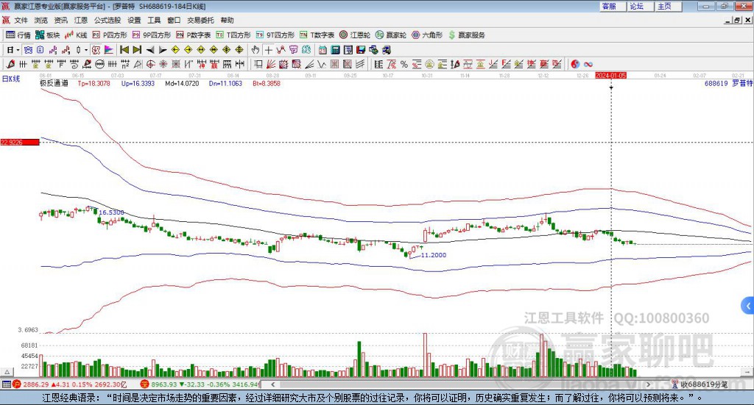
Task: Switch to the K线 chart
Action: coord(76,35)
